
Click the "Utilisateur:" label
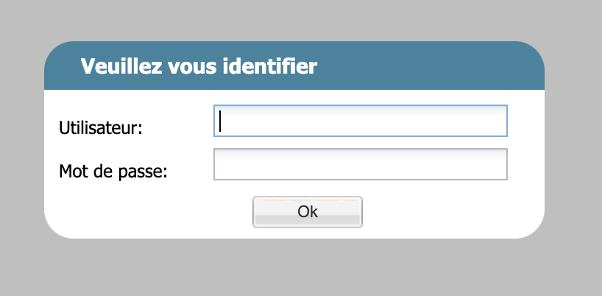100,128
